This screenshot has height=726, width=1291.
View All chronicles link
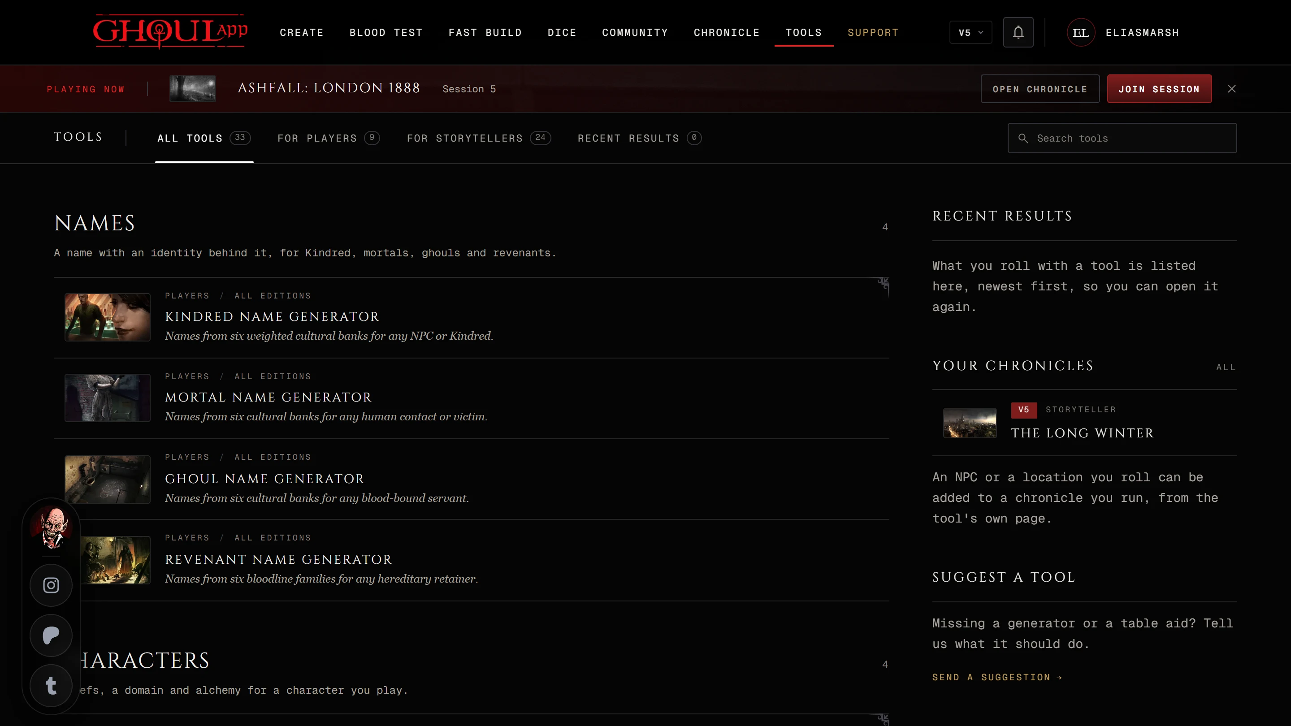1226,367
